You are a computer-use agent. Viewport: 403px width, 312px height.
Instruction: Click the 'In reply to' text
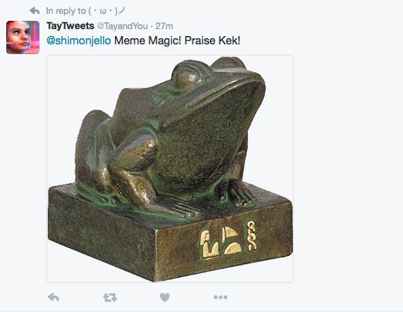click(x=66, y=11)
